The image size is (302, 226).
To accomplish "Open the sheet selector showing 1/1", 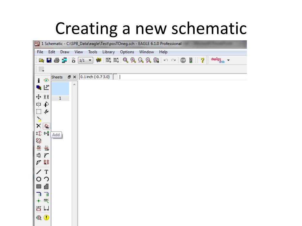I will (86, 60).
